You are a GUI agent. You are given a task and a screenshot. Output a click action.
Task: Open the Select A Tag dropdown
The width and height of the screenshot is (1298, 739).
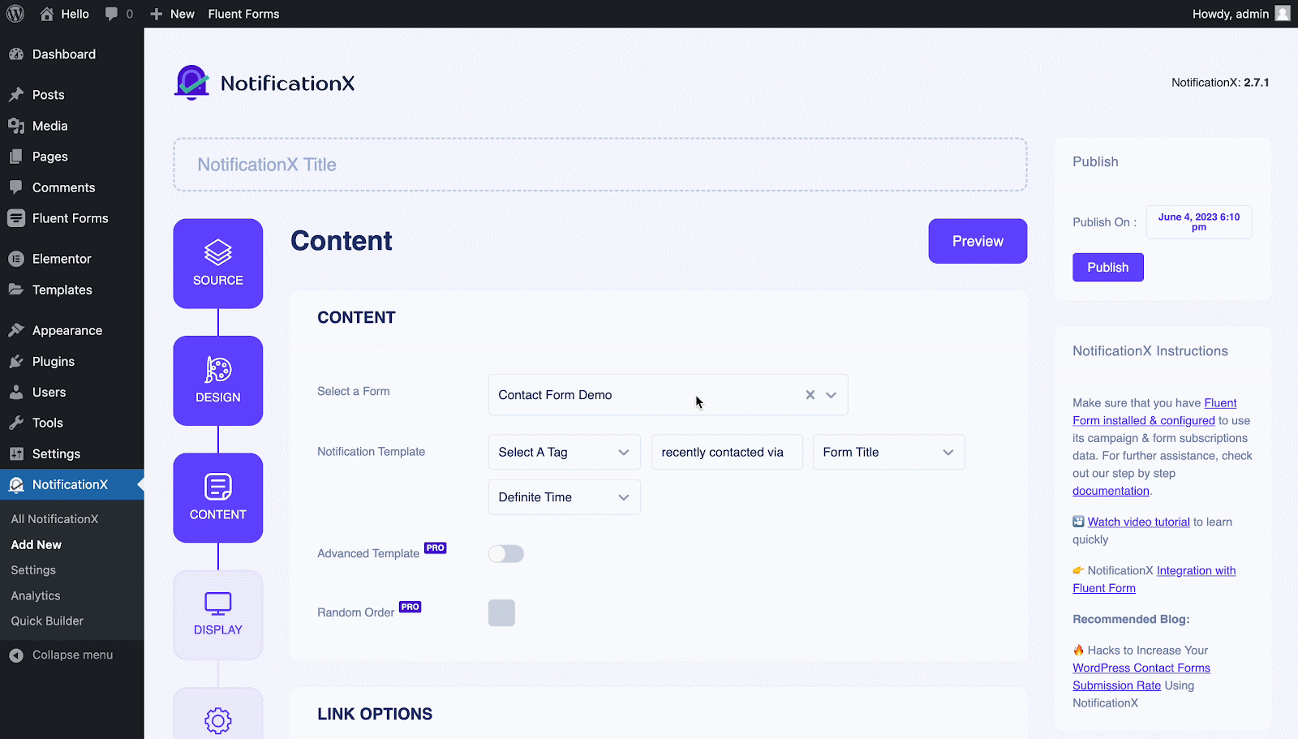[565, 452]
